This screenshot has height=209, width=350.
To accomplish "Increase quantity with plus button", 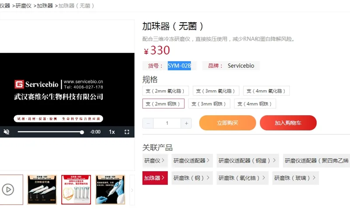I will pos(186,123).
